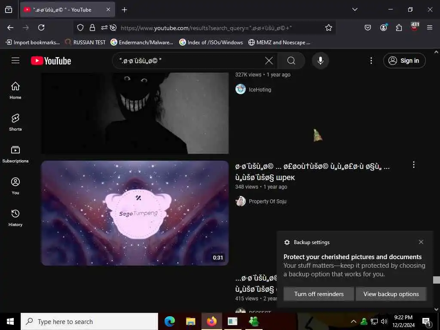The width and height of the screenshot is (440, 330).
Task: Switch to Firefox in the taskbar
Action: pyautogui.click(x=211, y=321)
